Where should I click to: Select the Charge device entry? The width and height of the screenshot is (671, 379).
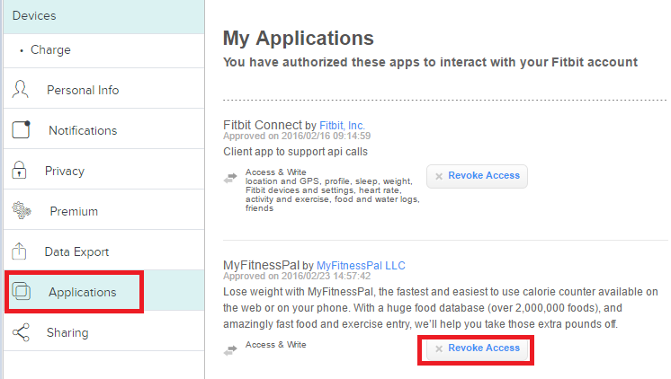click(x=50, y=50)
